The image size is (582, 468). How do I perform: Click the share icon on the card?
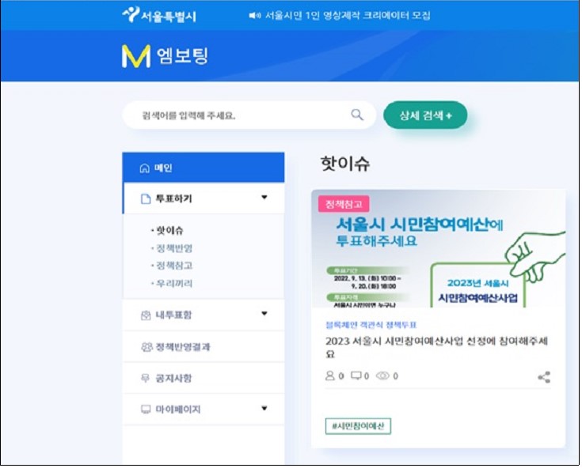click(x=544, y=377)
